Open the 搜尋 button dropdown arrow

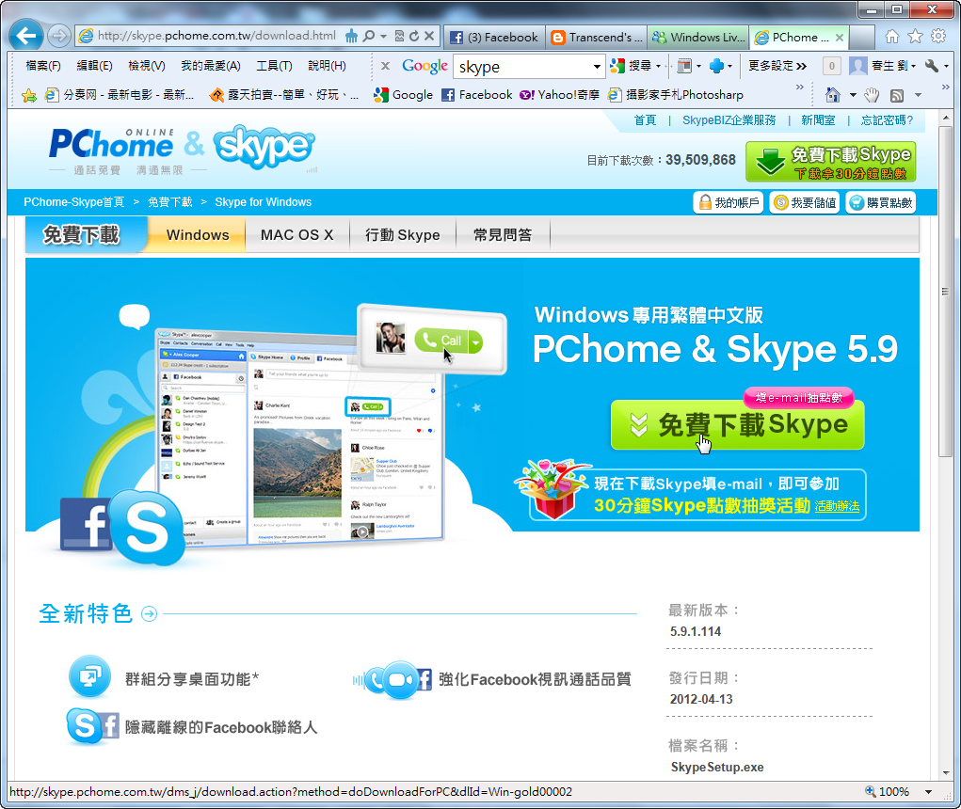click(x=659, y=66)
